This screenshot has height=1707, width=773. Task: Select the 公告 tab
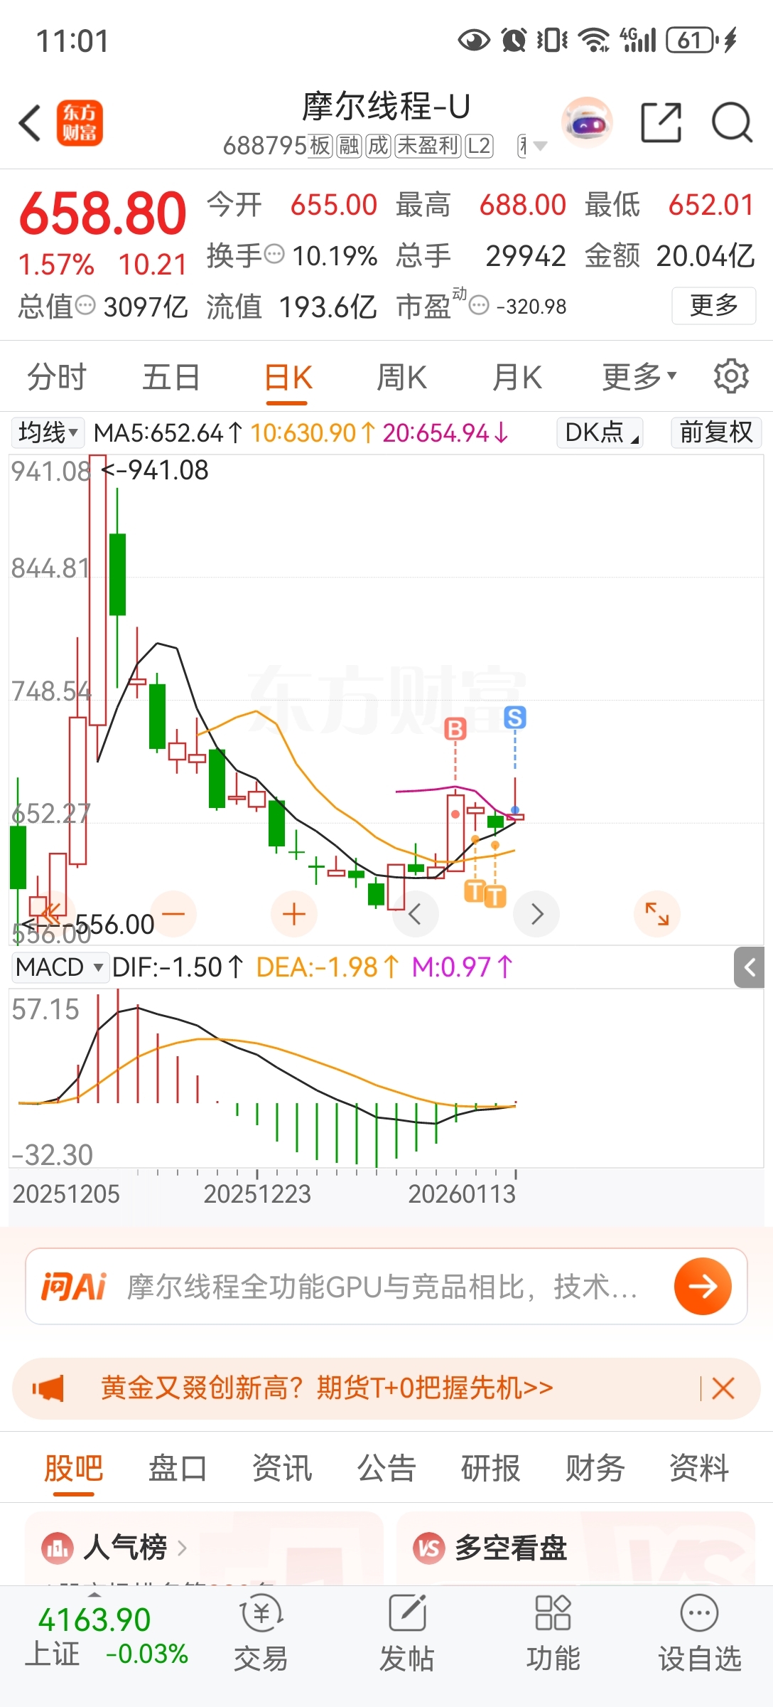tap(386, 1468)
